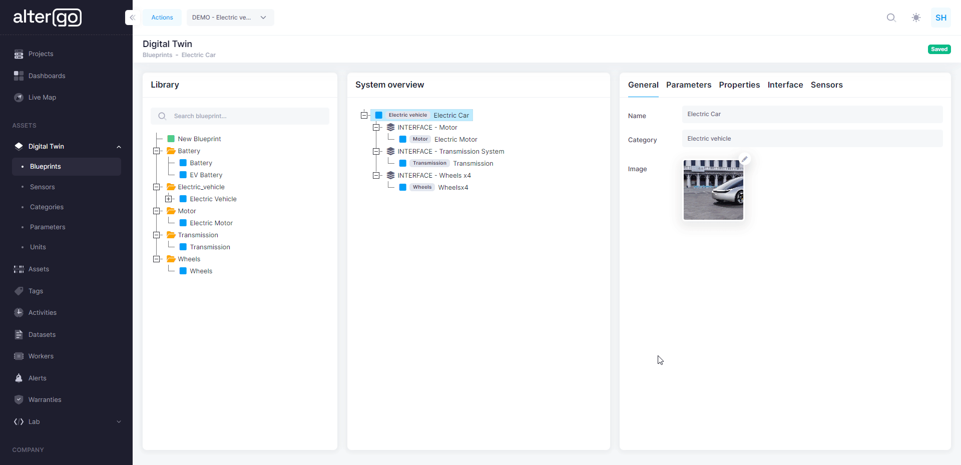
Task: Expand the Lab sidebar section
Action: click(x=119, y=421)
